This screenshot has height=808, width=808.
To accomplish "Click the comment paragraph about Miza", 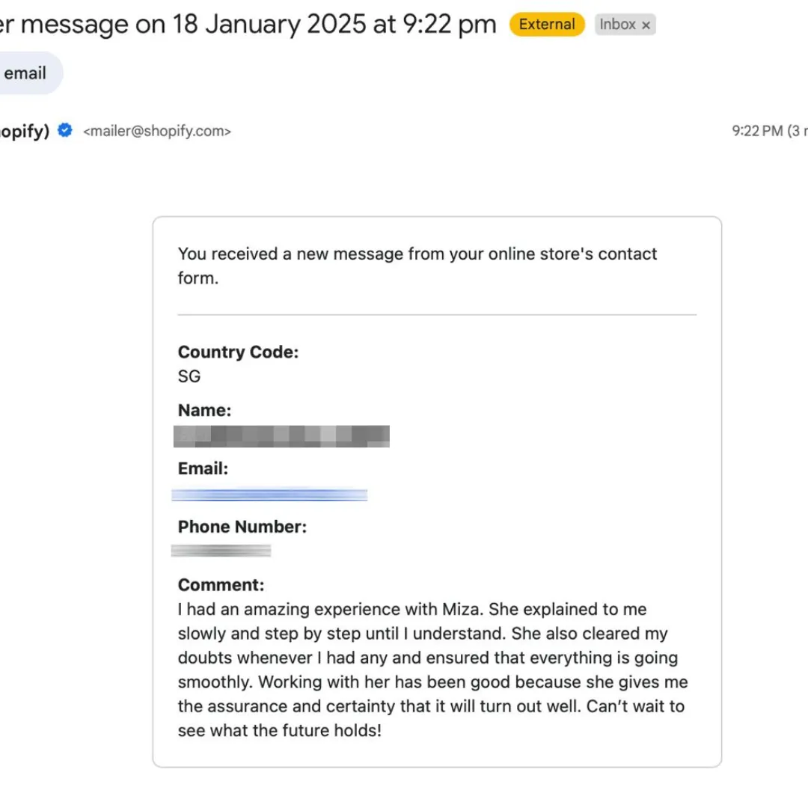I will tap(430, 670).
